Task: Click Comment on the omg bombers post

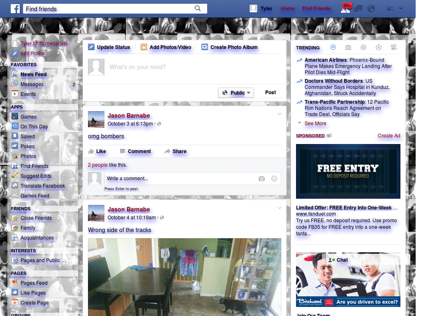Action: 135,151
